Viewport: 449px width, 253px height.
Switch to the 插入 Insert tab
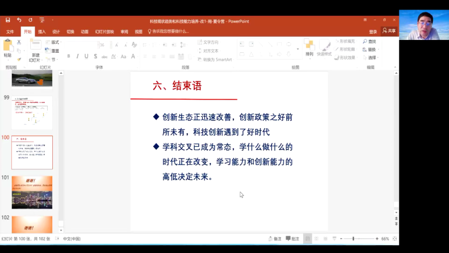[x=42, y=32]
